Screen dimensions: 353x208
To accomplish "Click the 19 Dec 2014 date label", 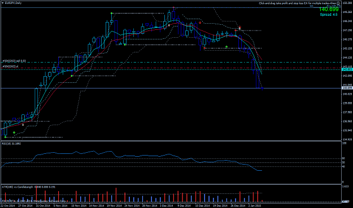I will click(x=220, y=206).
